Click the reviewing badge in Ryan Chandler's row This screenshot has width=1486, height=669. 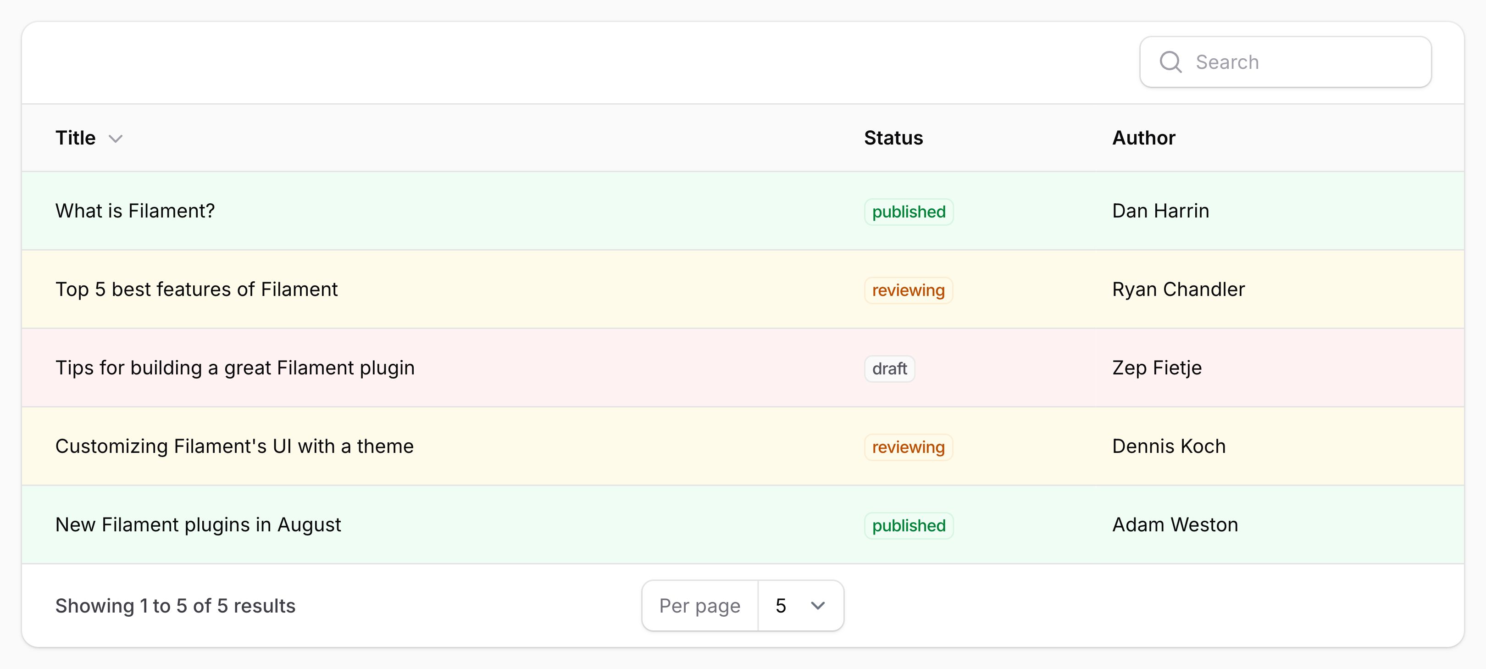pos(908,290)
